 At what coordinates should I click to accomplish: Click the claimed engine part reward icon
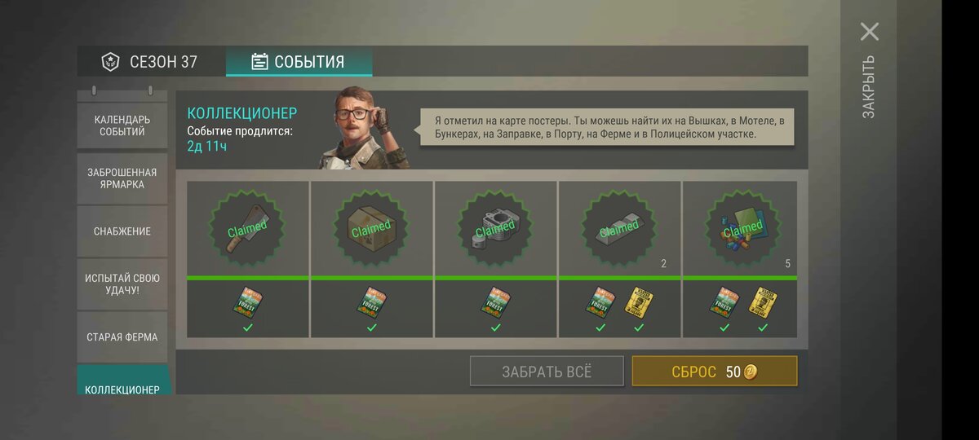coord(495,230)
